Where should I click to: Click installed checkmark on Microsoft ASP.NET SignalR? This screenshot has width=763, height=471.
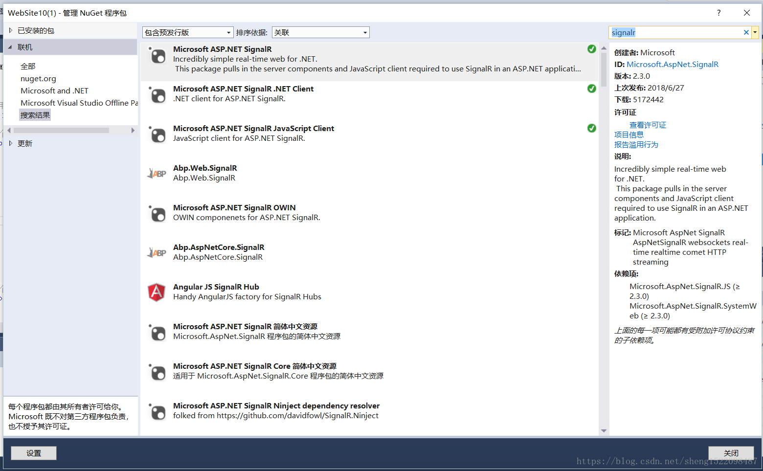coord(592,49)
